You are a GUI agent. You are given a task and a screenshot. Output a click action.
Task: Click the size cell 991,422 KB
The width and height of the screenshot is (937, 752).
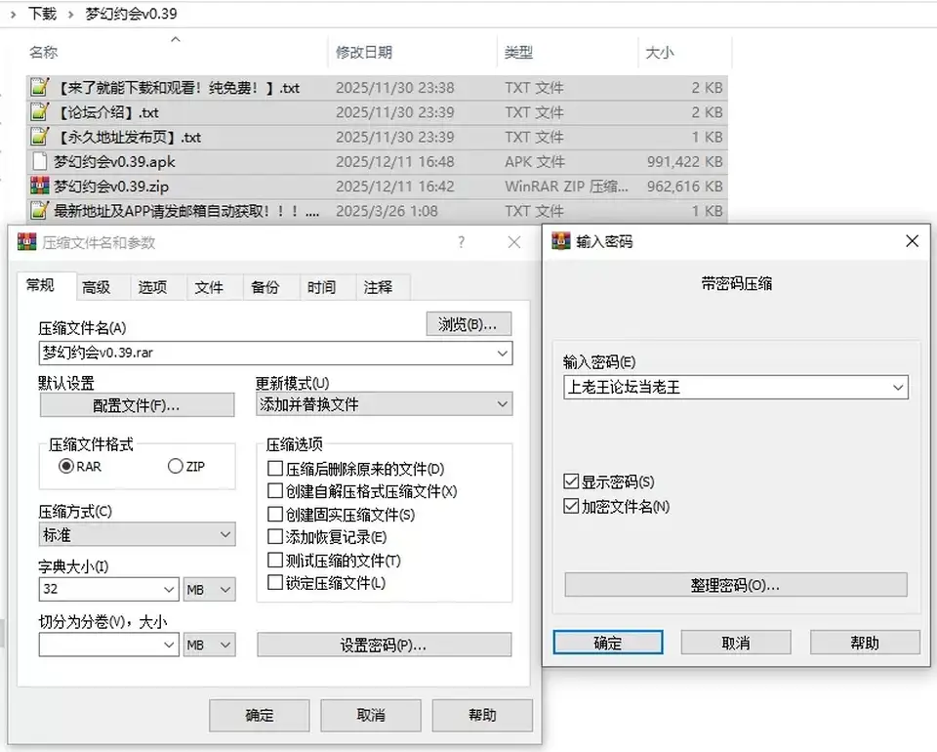685,161
